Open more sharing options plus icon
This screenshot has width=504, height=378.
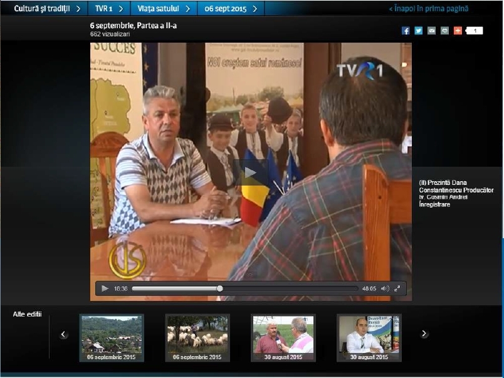(x=458, y=31)
